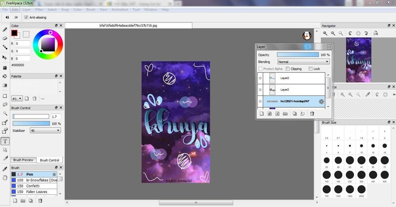Add a new 8-bit layer
The width and height of the screenshot is (396, 207).
[x=270, y=114]
